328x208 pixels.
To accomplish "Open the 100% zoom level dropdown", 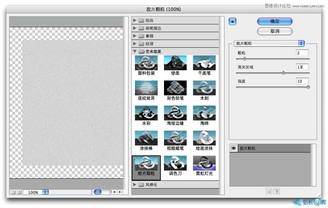I will pyautogui.click(x=45, y=192).
